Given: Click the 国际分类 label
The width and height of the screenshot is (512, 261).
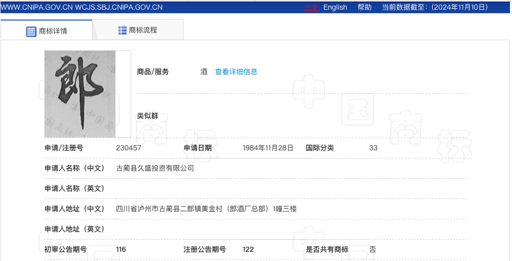Looking at the screenshot, I should click(x=320, y=148).
